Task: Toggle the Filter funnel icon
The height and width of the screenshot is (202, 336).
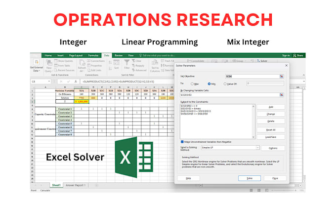Action: (x=126, y=63)
